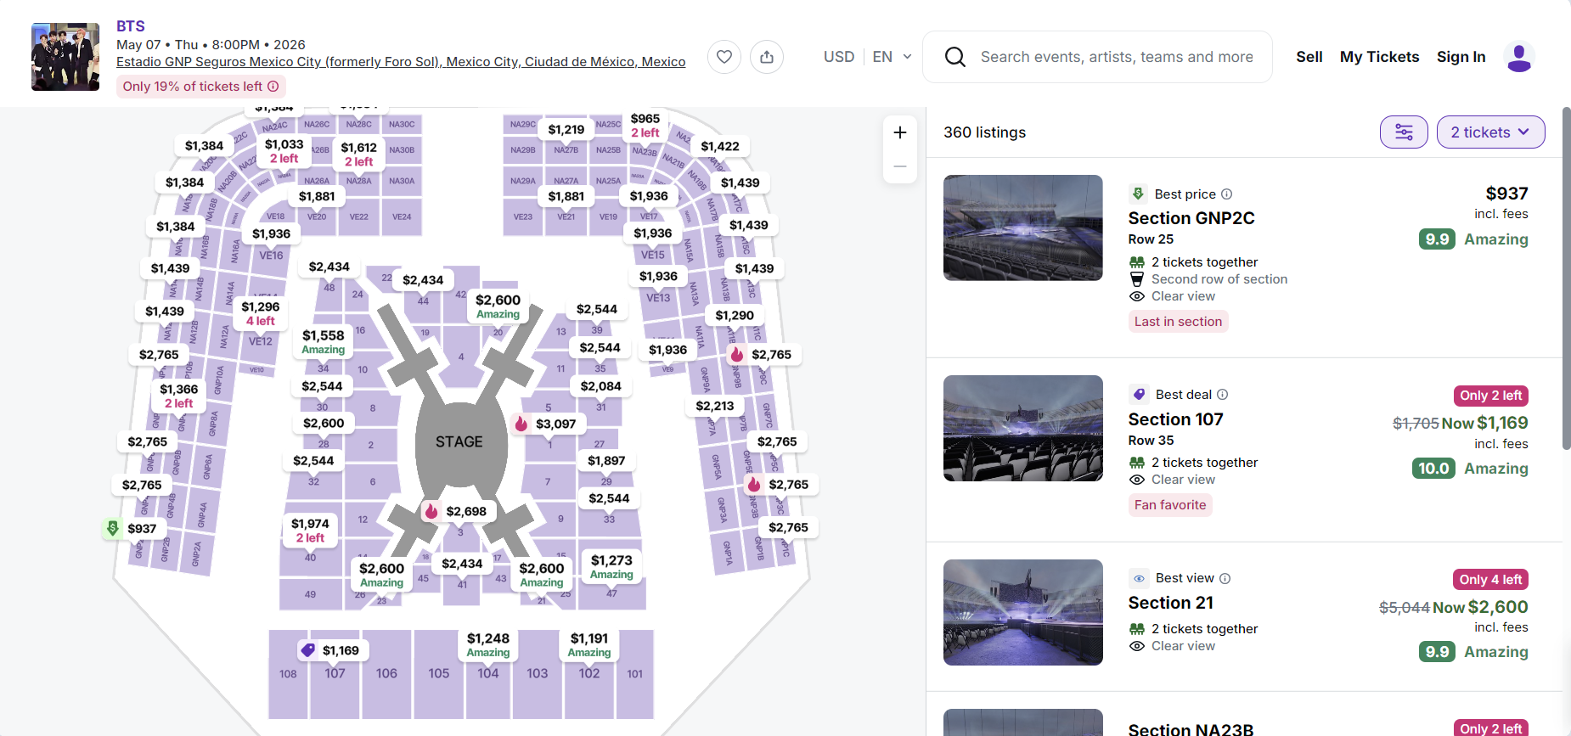Select the $1,290 price marker
This screenshot has width=1571, height=736.
(x=735, y=315)
